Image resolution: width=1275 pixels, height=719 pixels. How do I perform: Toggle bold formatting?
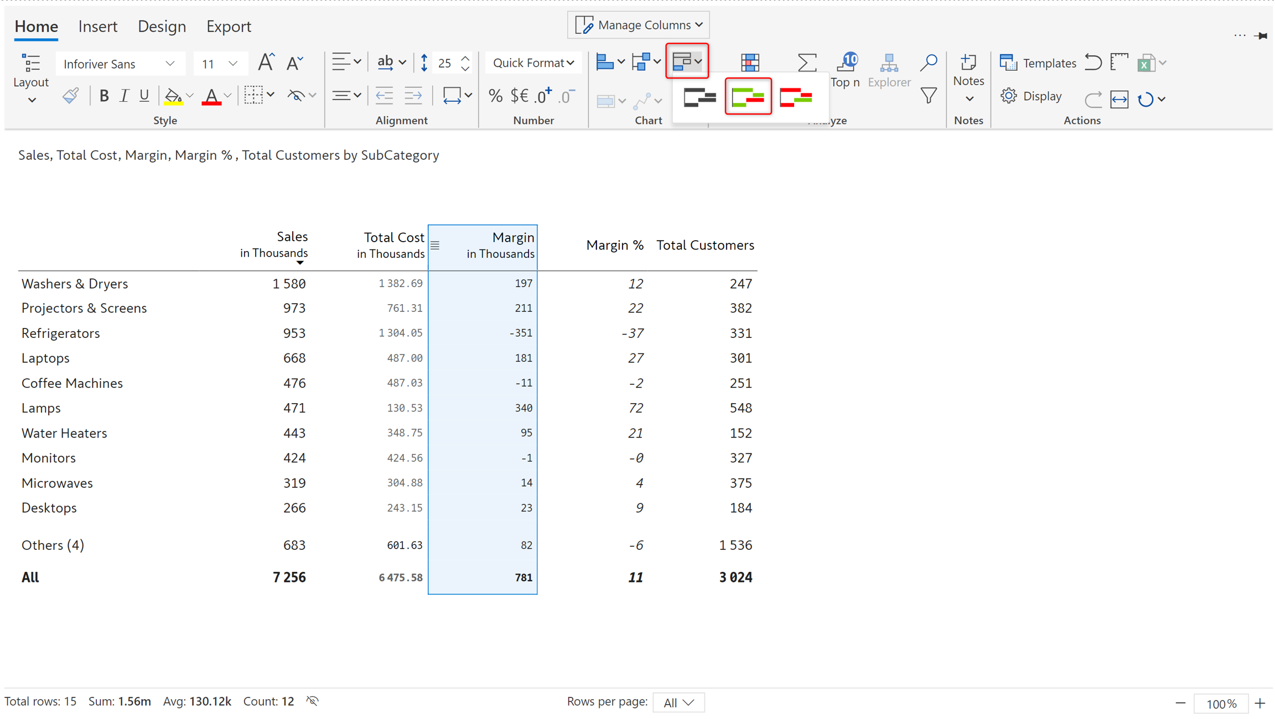click(x=103, y=96)
